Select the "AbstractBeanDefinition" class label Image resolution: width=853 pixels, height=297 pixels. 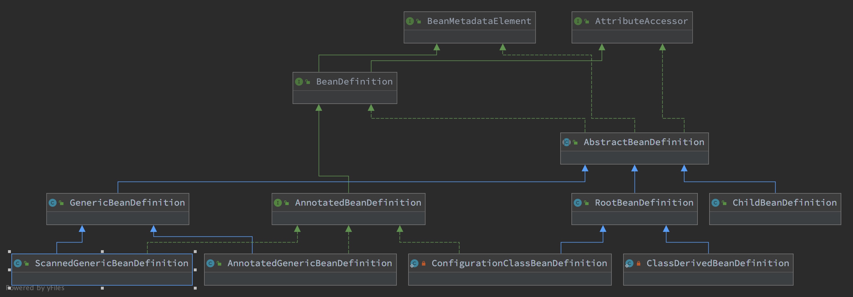pyautogui.click(x=644, y=142)
